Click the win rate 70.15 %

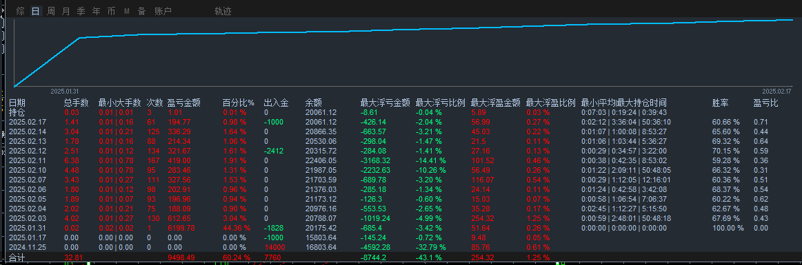coord(725,151)
